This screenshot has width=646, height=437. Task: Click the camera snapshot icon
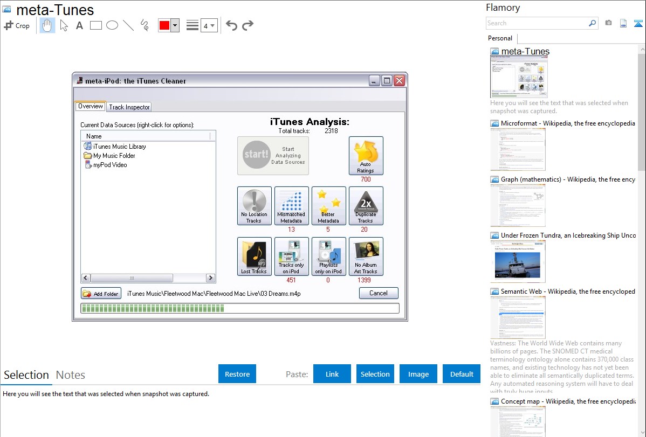tap(608, 23)
